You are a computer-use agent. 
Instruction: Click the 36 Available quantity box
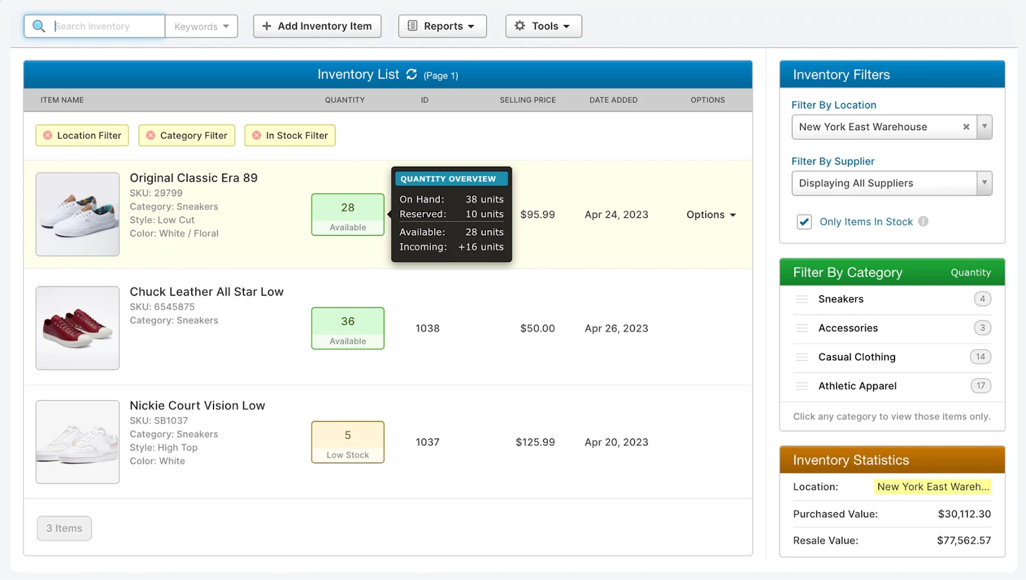click(x=348, y=328)
